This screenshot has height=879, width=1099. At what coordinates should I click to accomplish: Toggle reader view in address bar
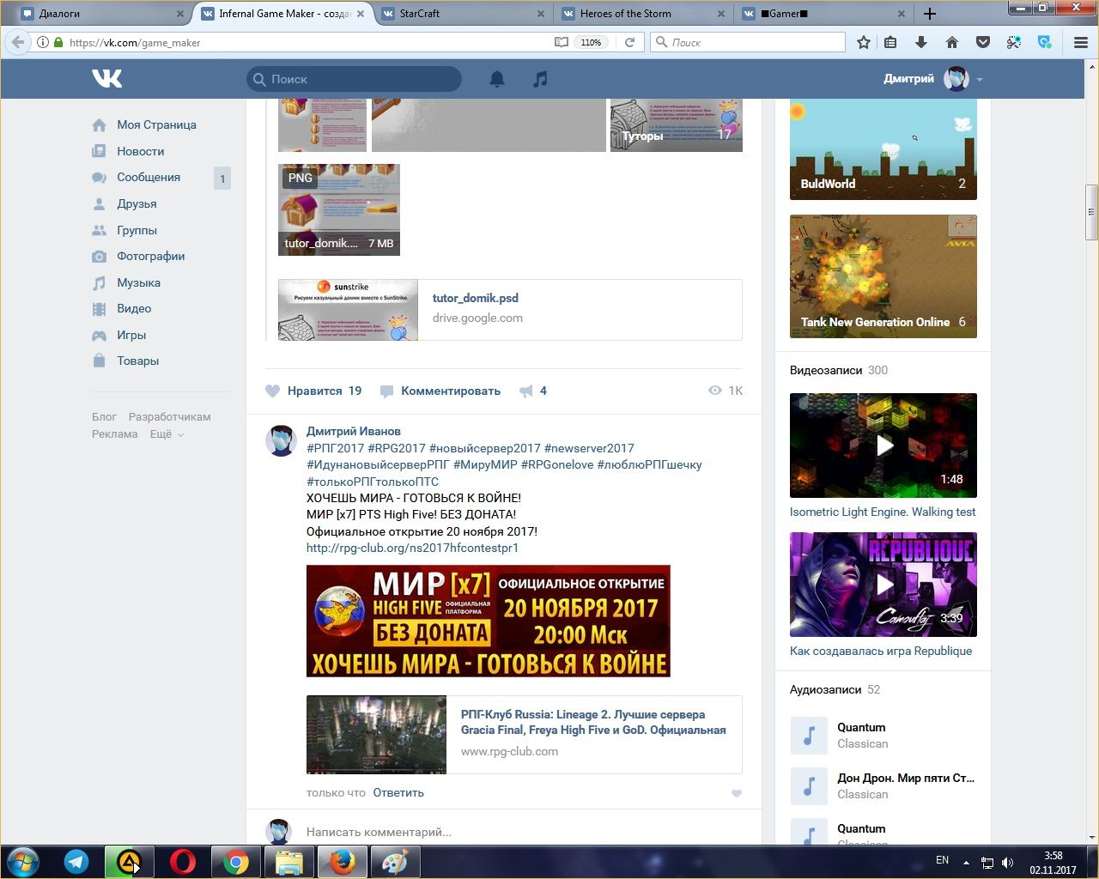tap(561, 42)
